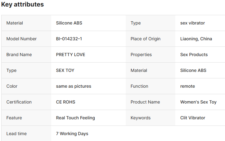Click the Model Number label

[21, 39]
